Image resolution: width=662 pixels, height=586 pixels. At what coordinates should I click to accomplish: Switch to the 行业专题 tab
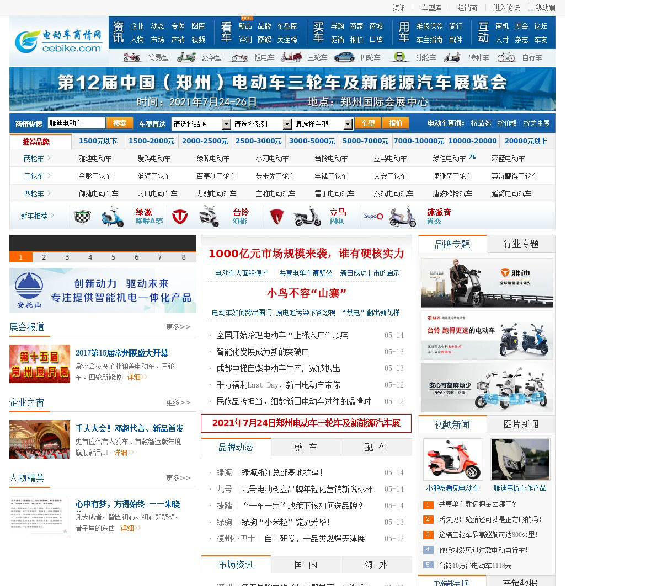tap(521, 244)
